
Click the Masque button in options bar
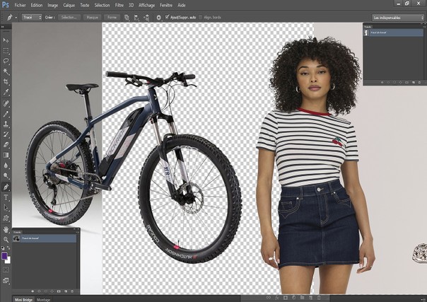[x=93, y=16]
